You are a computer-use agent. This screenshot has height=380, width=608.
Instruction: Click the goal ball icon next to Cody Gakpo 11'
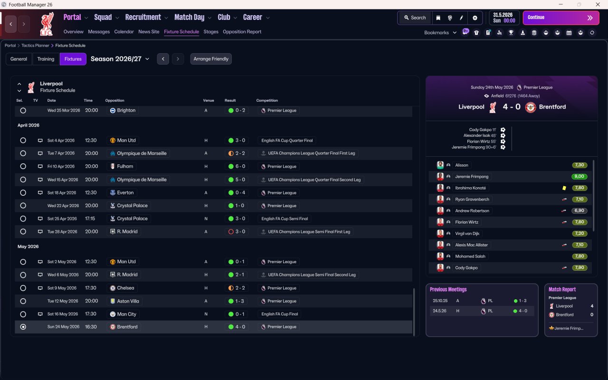(503, 130)
